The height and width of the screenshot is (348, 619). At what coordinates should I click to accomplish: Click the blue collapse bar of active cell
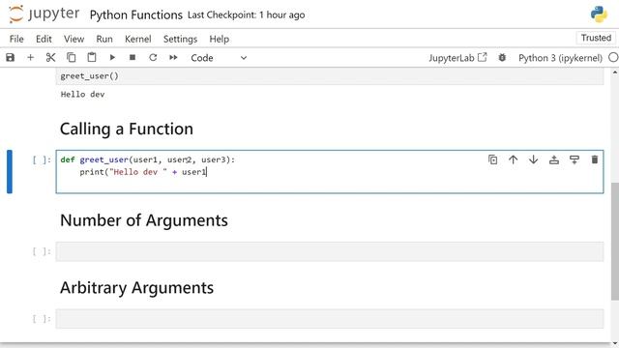(x=10, y=172)
